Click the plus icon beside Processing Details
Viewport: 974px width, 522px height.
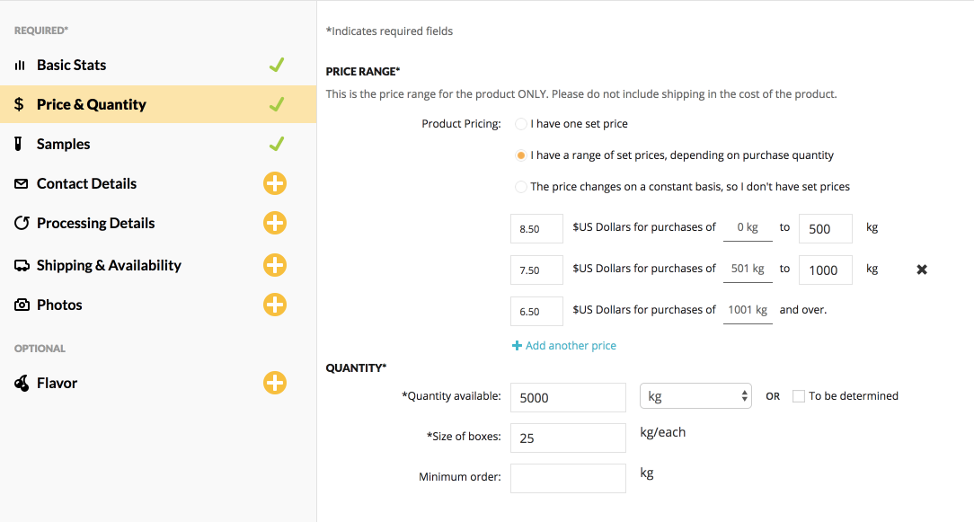pos(275,223)
